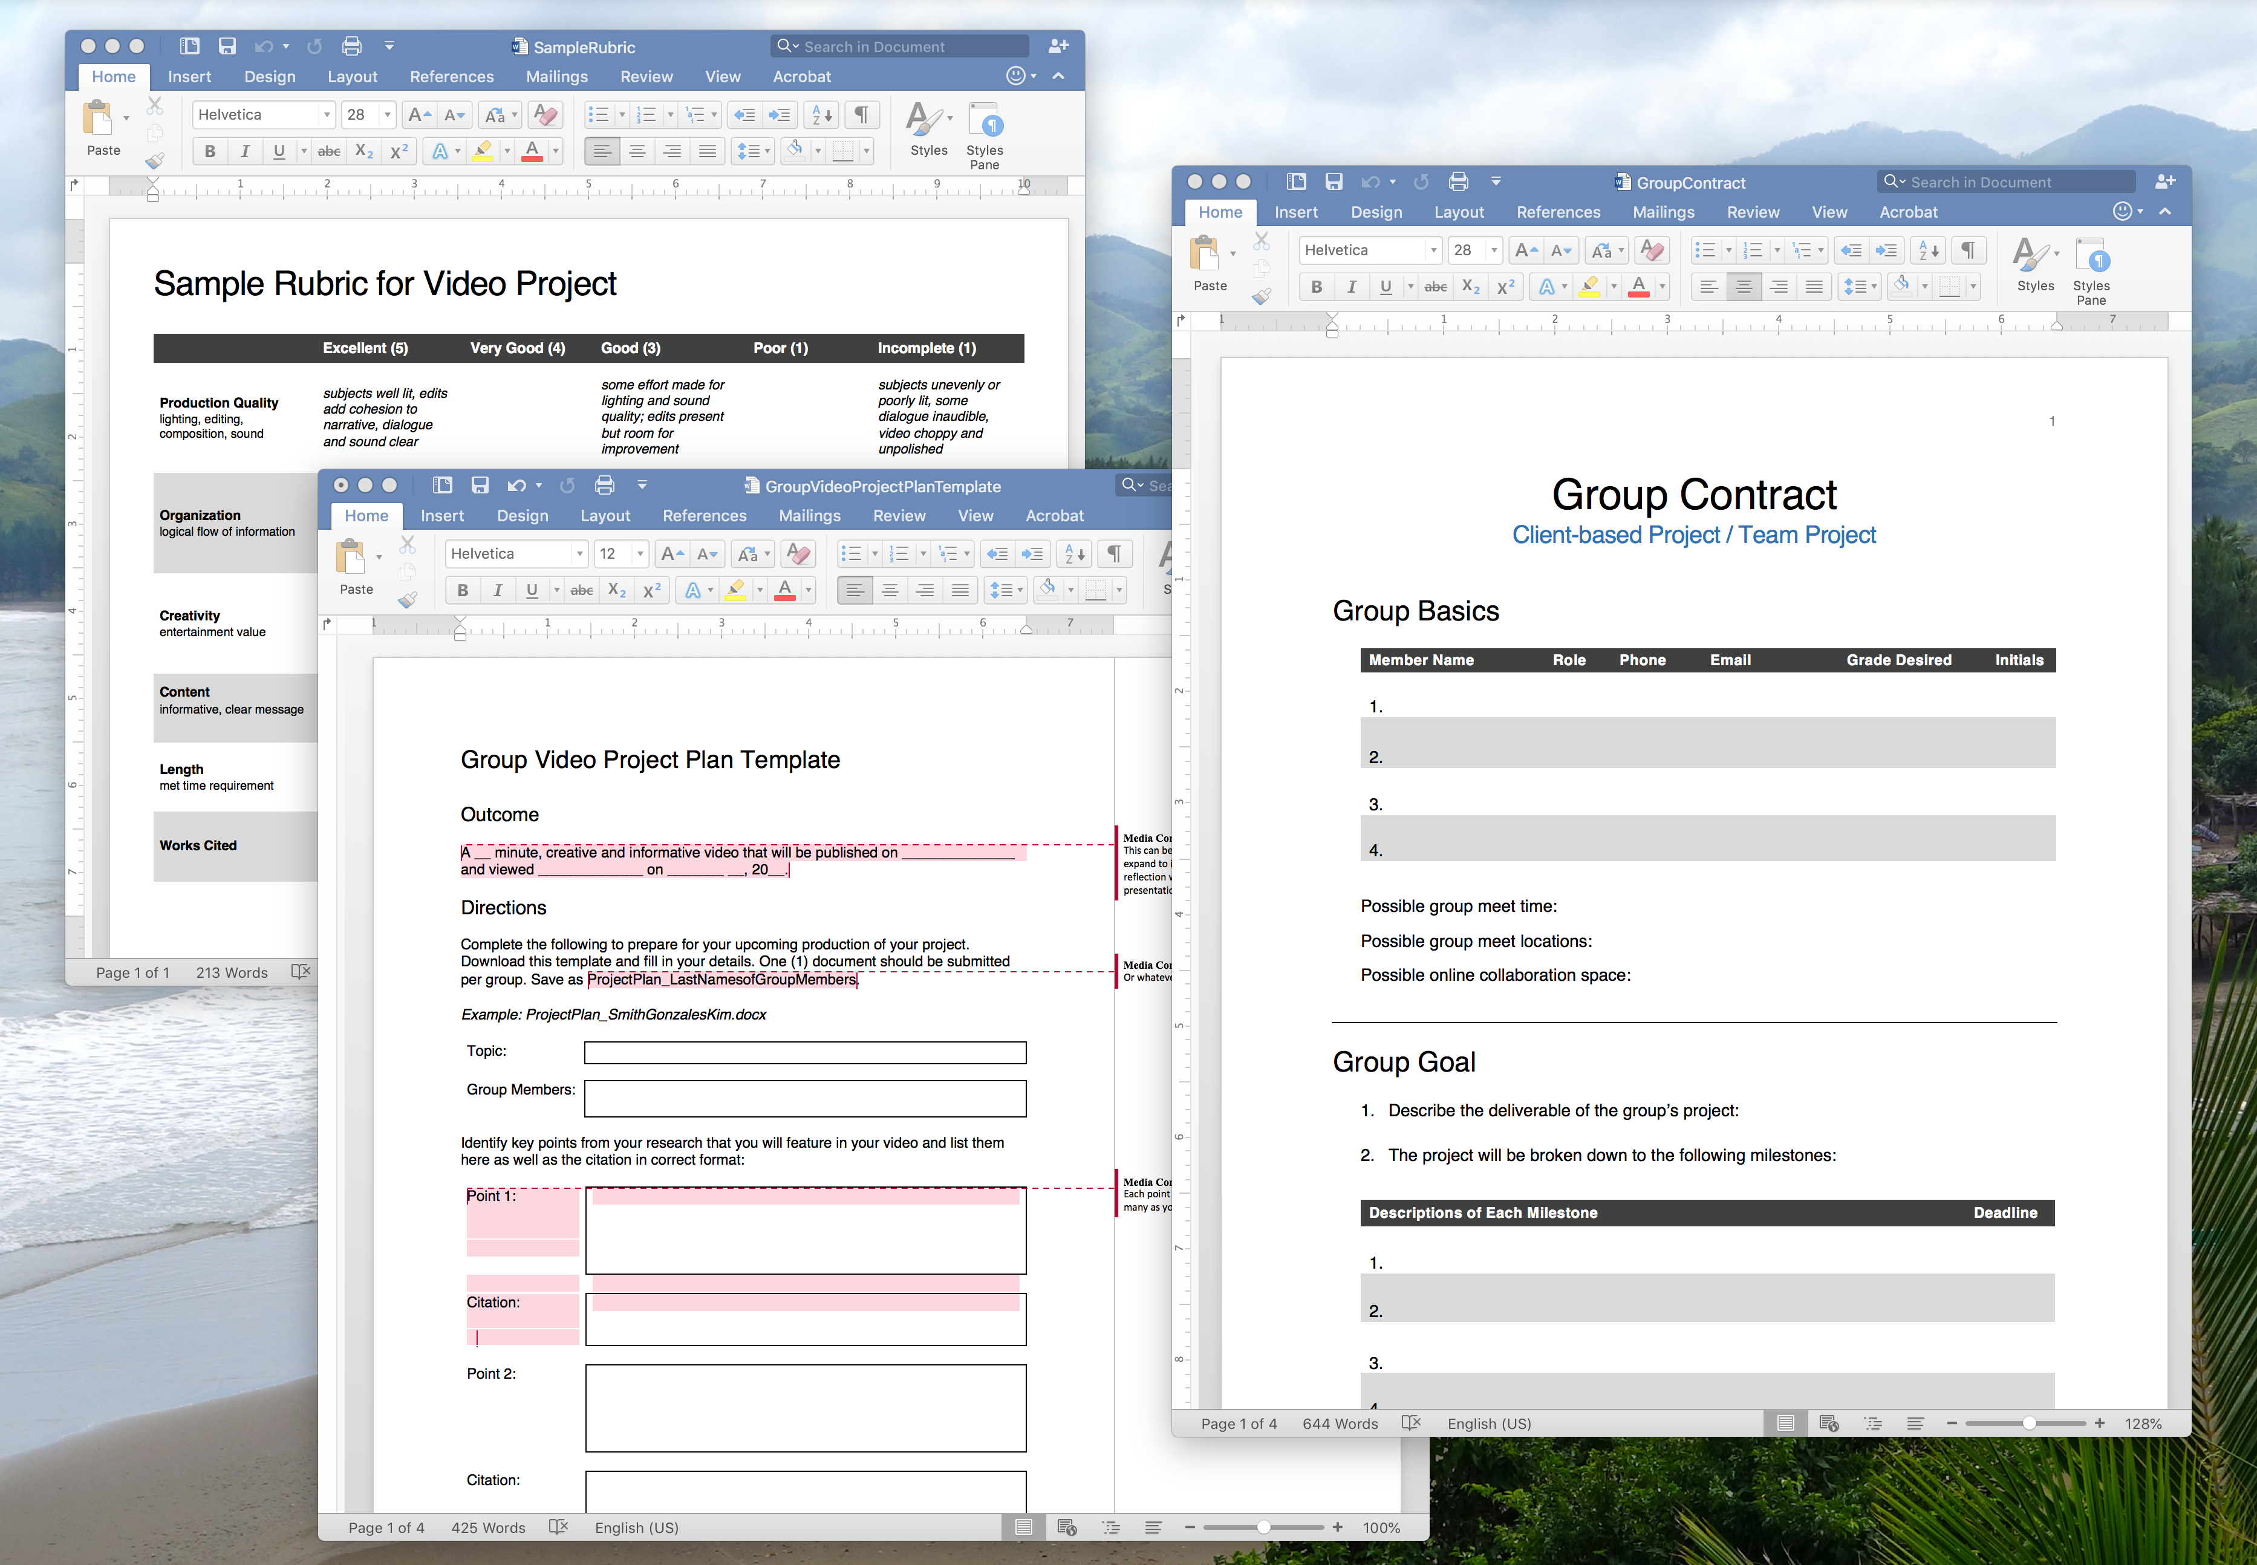This screenshot has height=1565, width=2257.
Task: Open font name dropdown in GroupVideoProjectPlanTemplate
Action: click(579, 554)
